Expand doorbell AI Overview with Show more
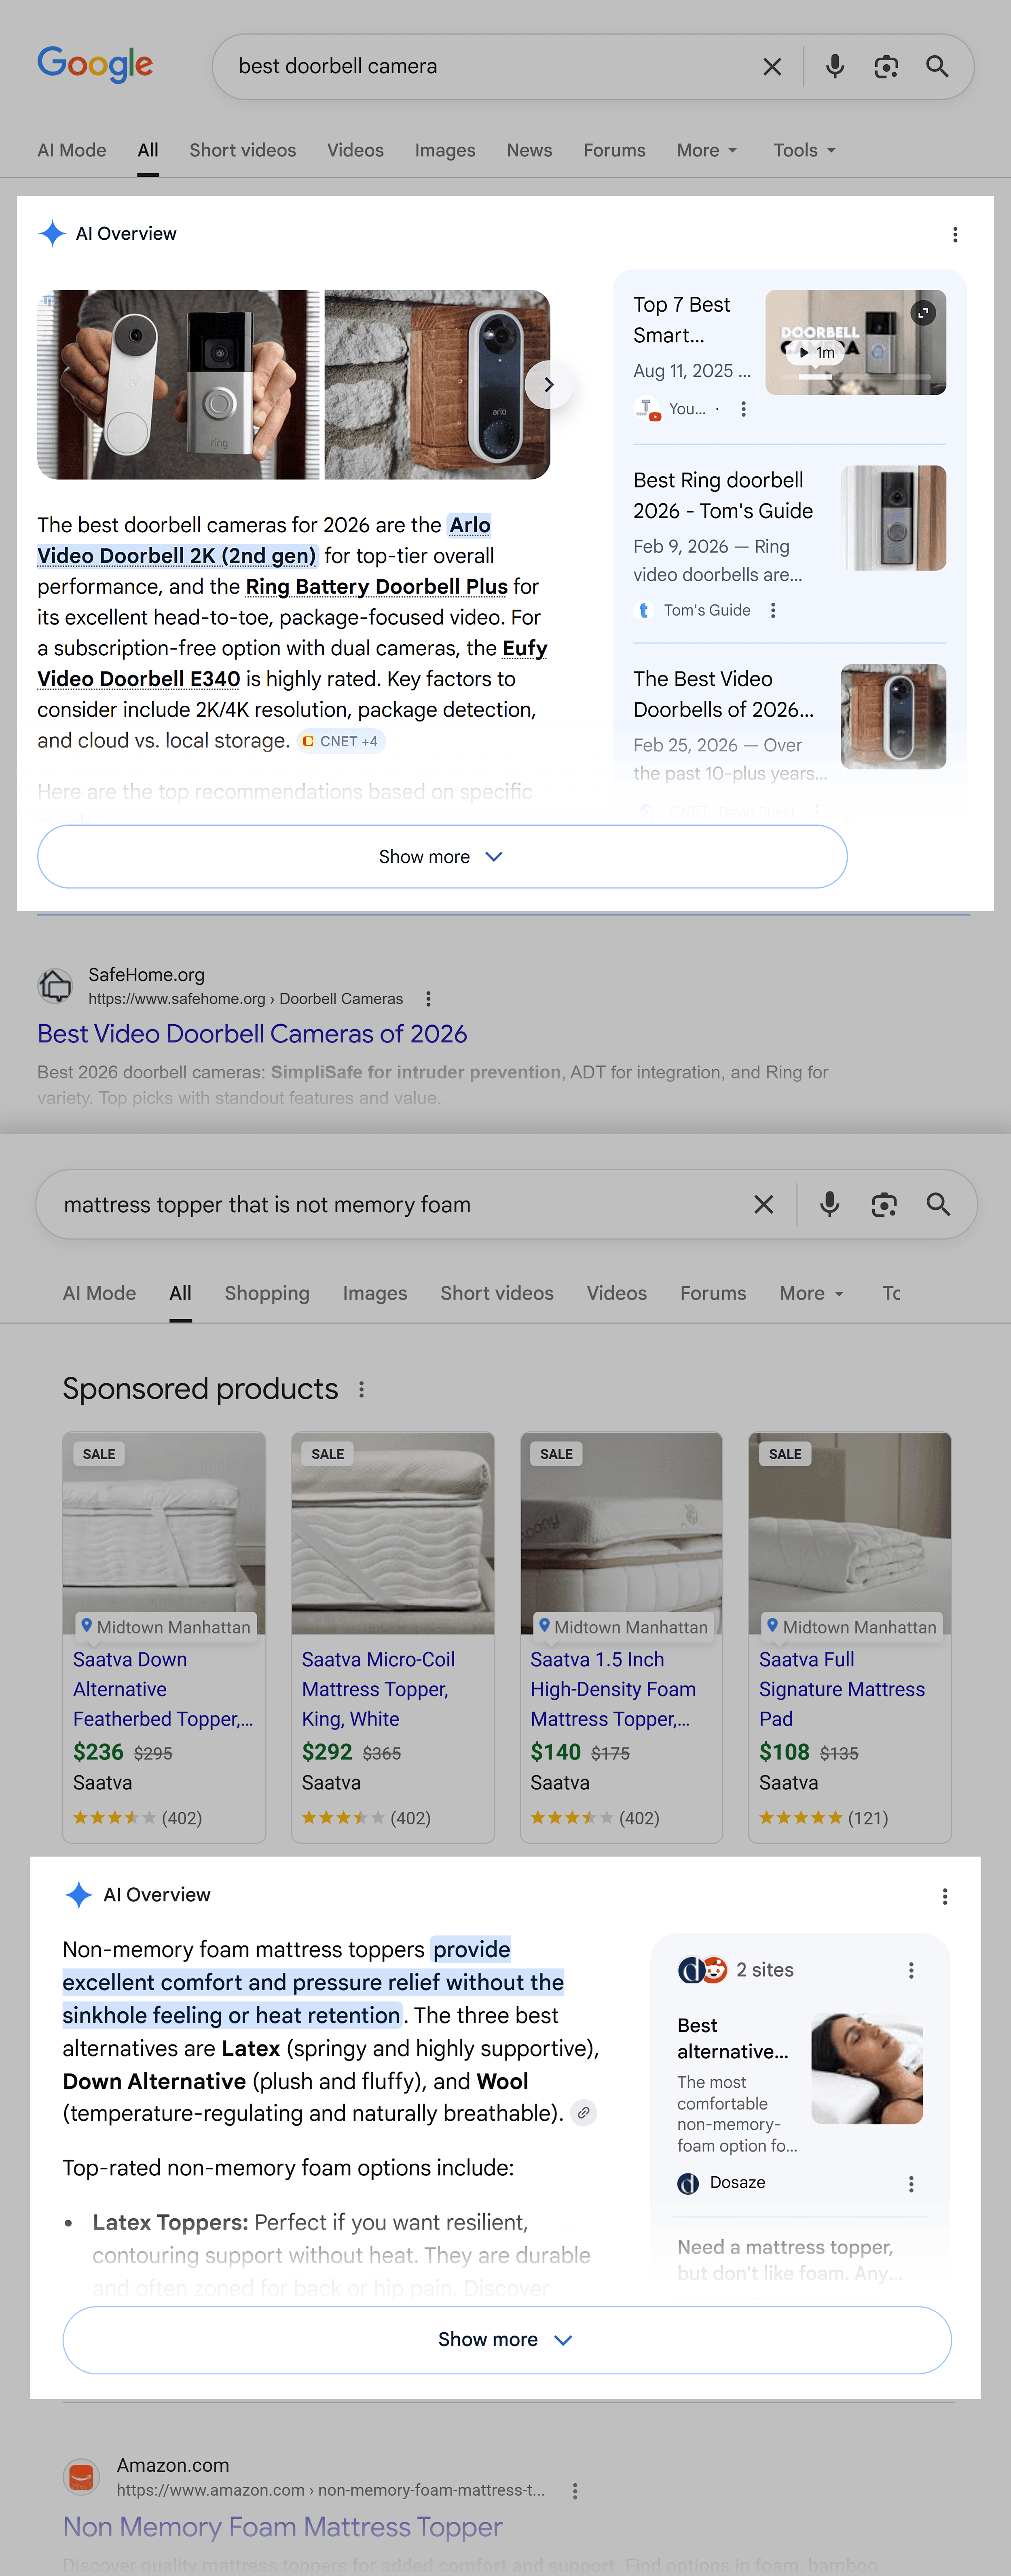This screenshot has height=2576, width=1011. click(x=442, y=857)
